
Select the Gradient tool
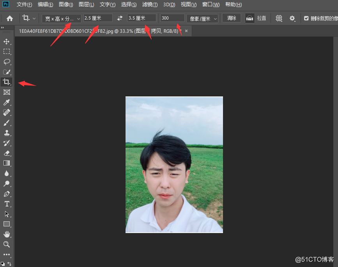7,163
